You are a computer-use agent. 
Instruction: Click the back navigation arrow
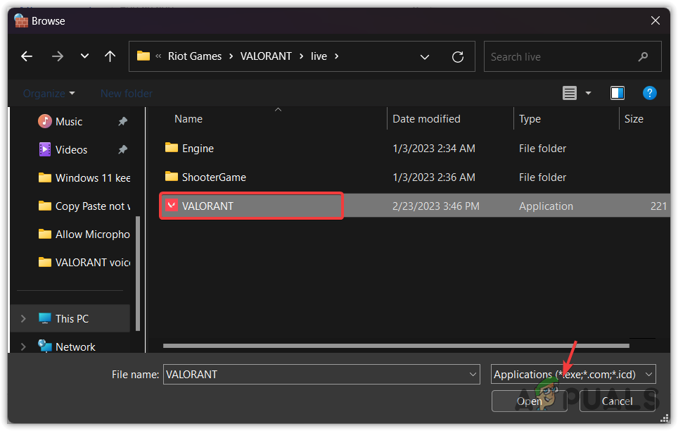27,56
